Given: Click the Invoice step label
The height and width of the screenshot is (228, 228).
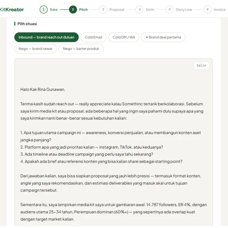Looking at the screenshot, I should pyautogui.click(x=220, y=10).
